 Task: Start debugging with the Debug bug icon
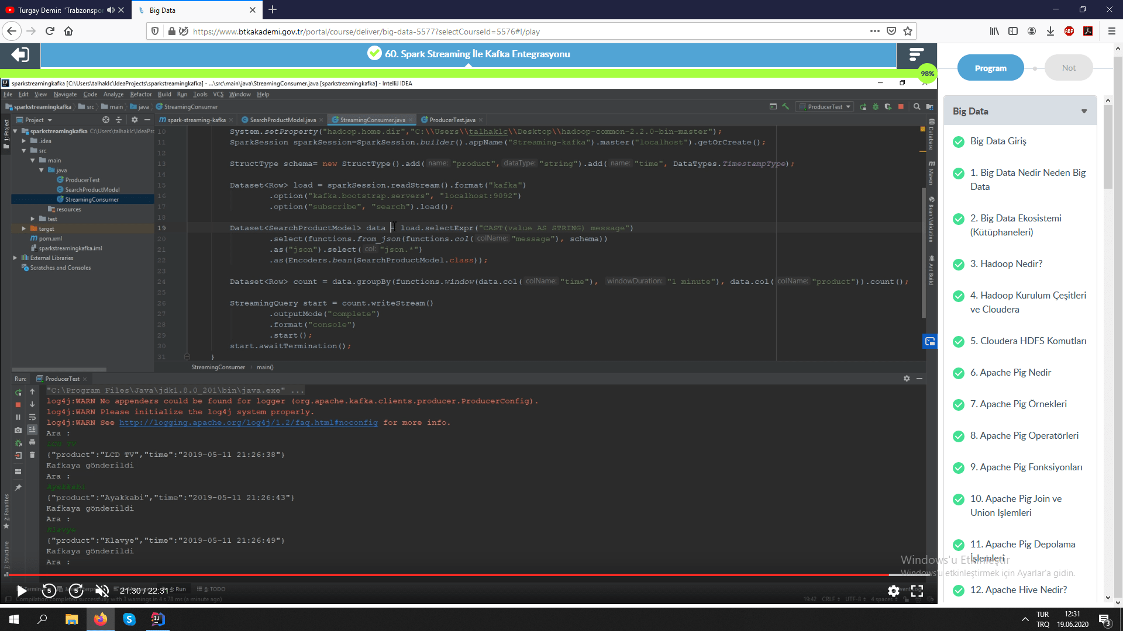(x=876, y=106)
